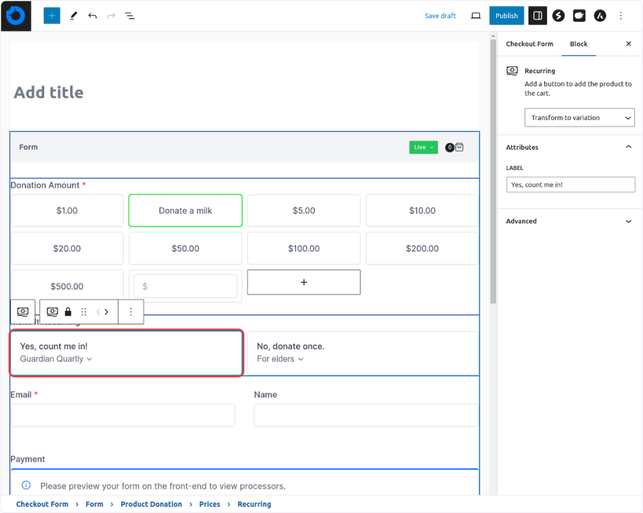Viewport: 643px width, 513px height.
Task: Click the Save draft link
Action: point(440,16)
